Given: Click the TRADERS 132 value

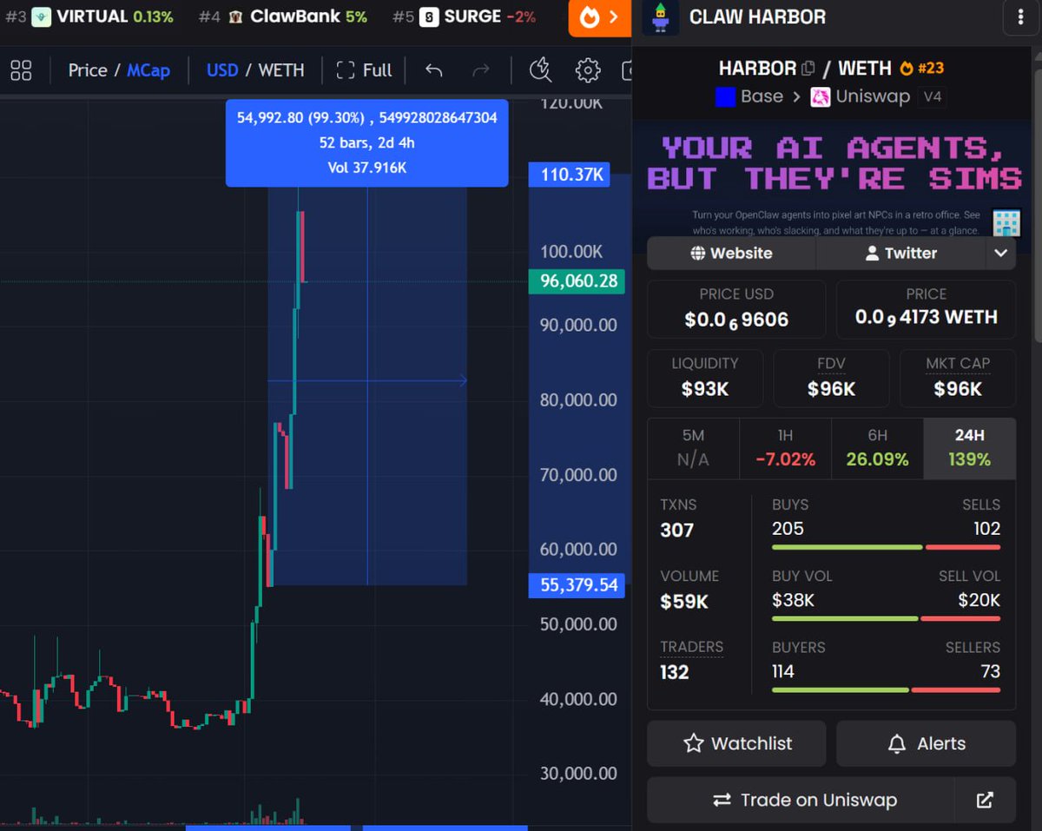Looking at the screenshot, I should pyautogui.click(x=675, y=671).
